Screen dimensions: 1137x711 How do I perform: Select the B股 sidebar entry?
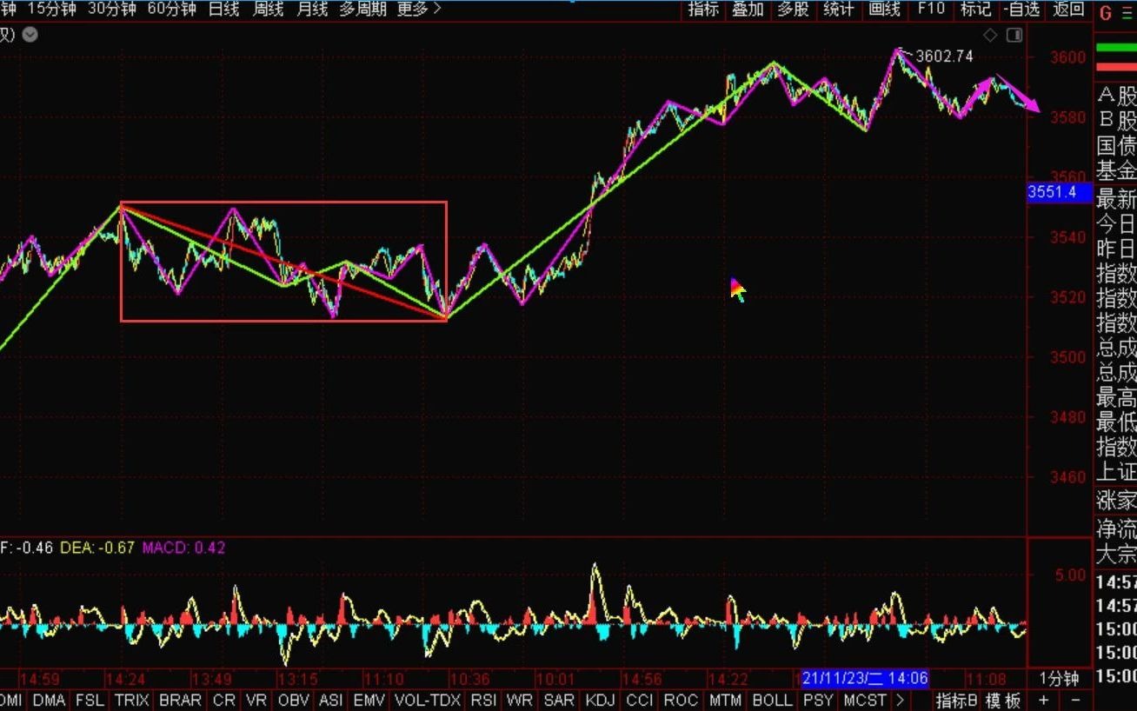pos(1117,120)
